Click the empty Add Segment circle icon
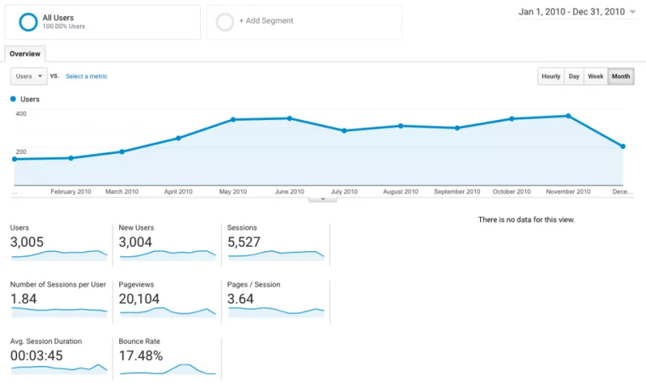 [x=225, y=21]
